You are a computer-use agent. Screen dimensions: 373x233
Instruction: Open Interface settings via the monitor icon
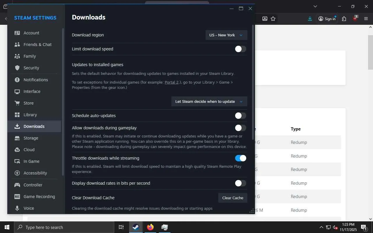tap(17, 91)
